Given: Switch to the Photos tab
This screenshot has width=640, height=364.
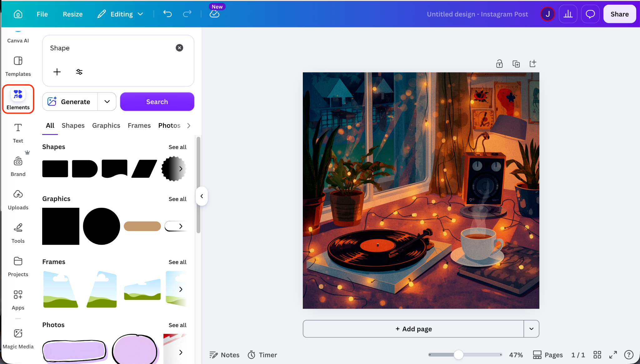Looking at the screenshot, I should [169, 126].
